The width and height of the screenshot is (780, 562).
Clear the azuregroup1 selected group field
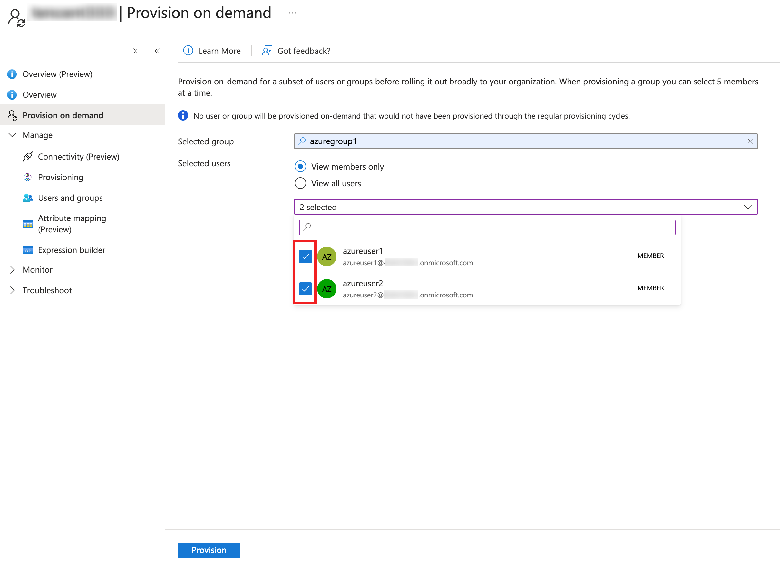tap(750, 141)
